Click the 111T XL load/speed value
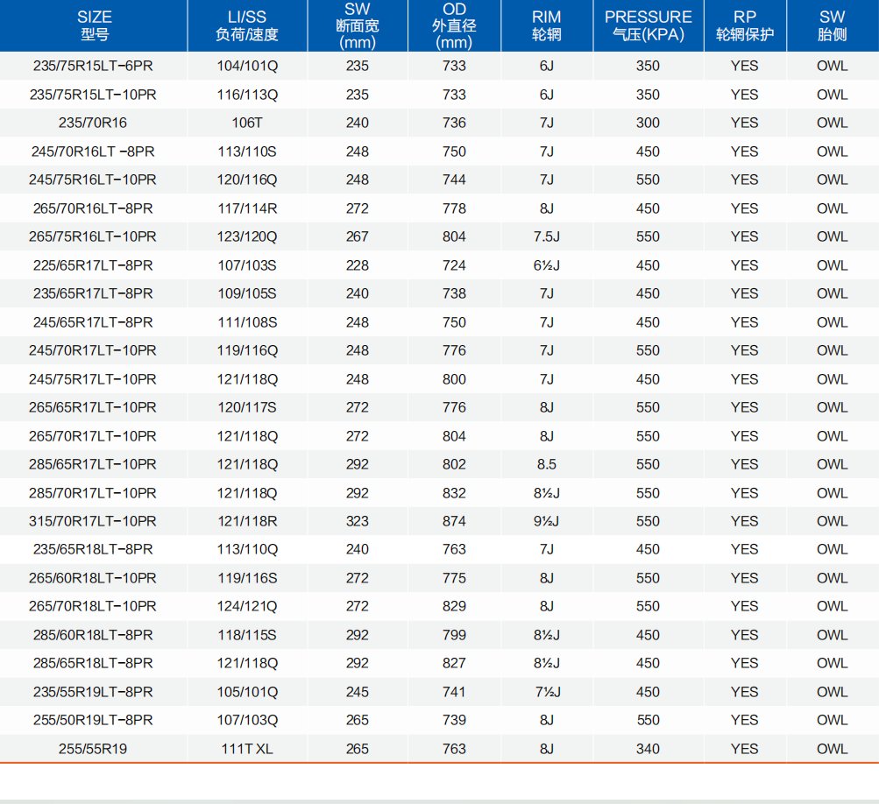 point(246,749)
